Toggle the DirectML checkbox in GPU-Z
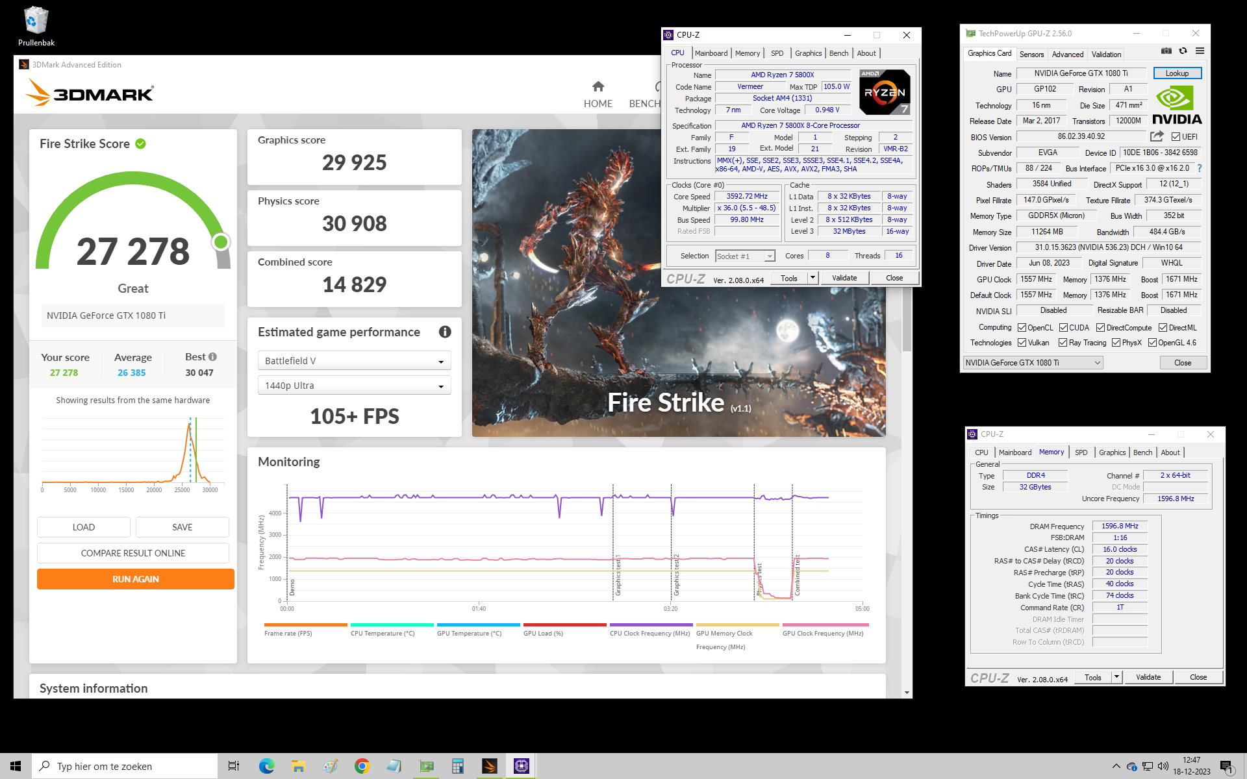 1163,328
